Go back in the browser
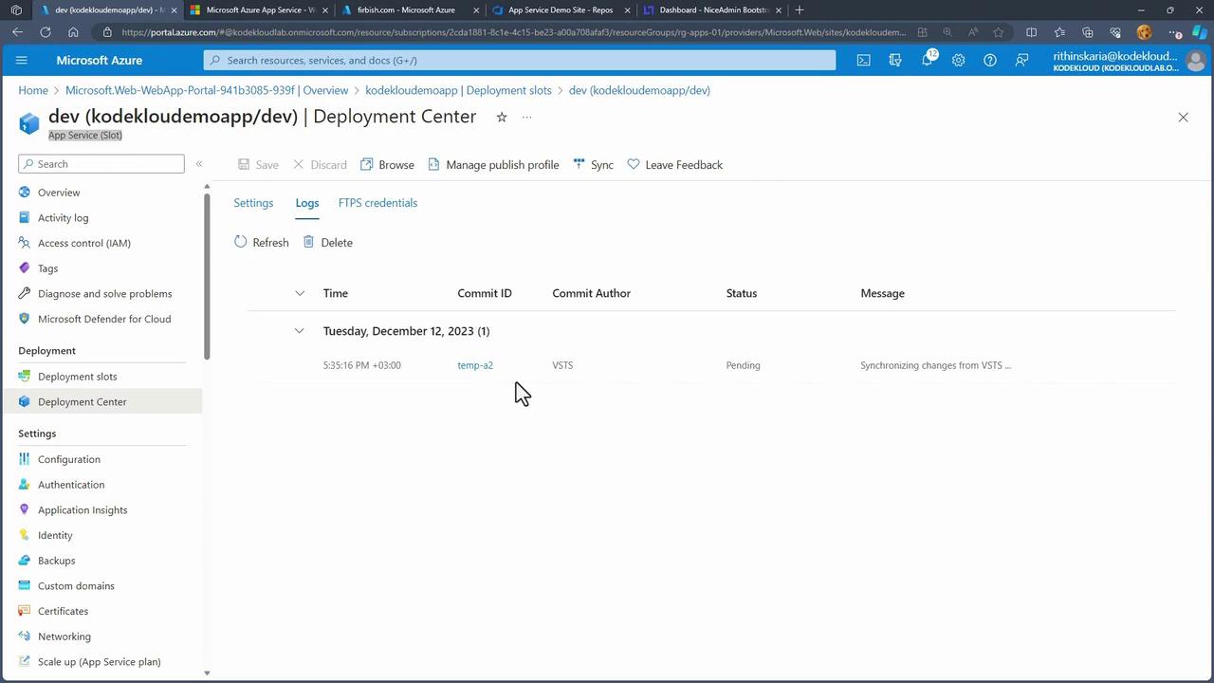Image resolution: width=1214 pixels, height=683 pixels. tap(18, 32)
